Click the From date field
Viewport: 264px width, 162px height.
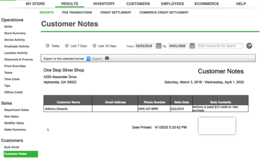click(145, 46)
